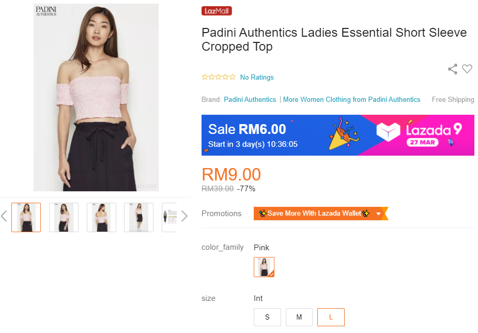The width and height of the screenshot is (478, 333).
Task: Open More Women Clothing from Padini Authentics
Action: click(x=351, y=99)
